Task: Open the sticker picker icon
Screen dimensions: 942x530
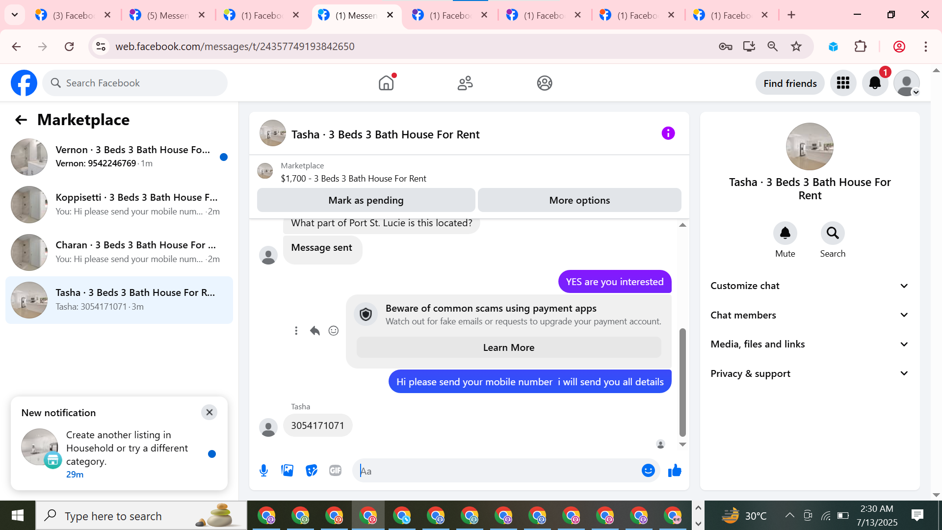Action: click(312, 471)
